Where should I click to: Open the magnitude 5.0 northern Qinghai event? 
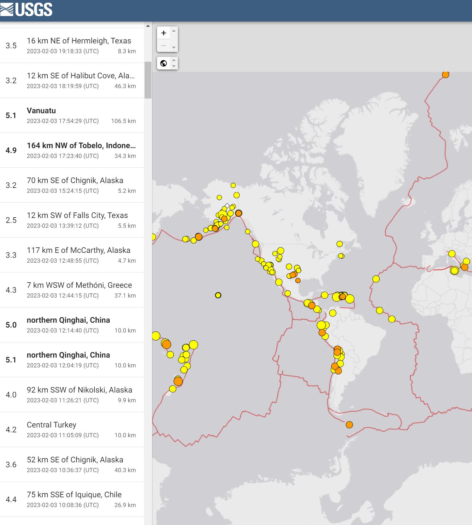[x=72, y=325]
